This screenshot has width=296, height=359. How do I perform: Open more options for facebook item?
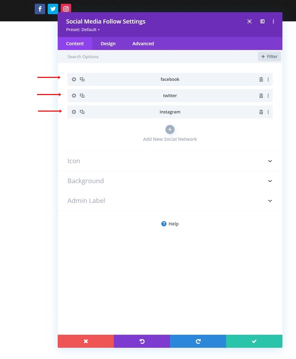[x=268, y=79]
